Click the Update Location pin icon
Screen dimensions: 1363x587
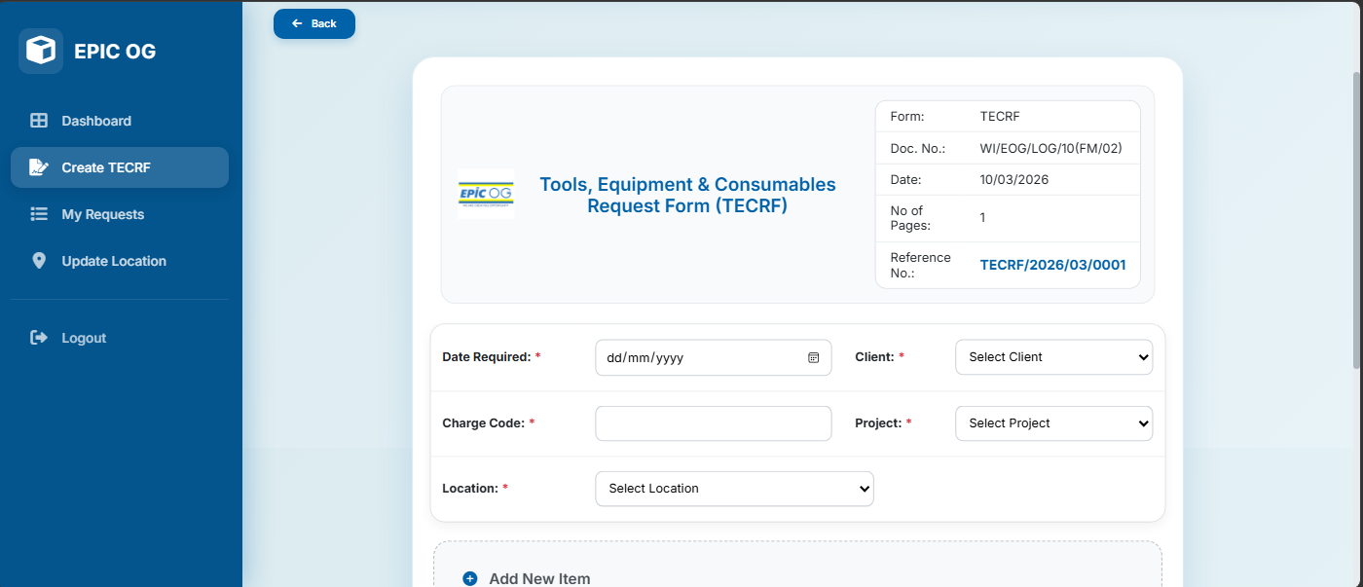(39, 261)
